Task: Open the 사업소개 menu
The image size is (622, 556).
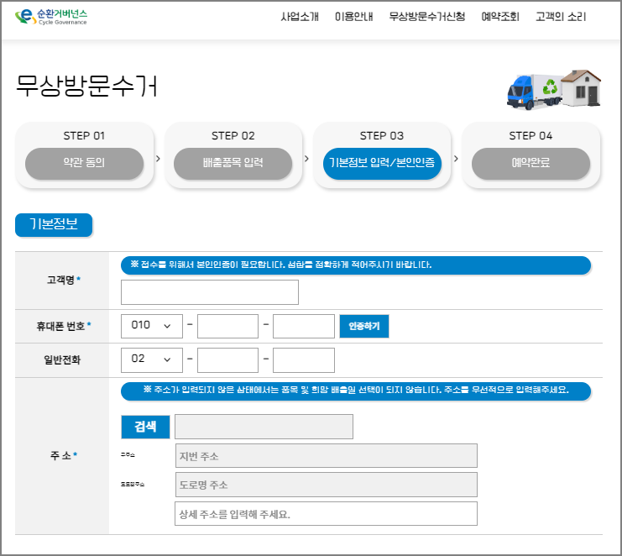Action: click(300, 17)
